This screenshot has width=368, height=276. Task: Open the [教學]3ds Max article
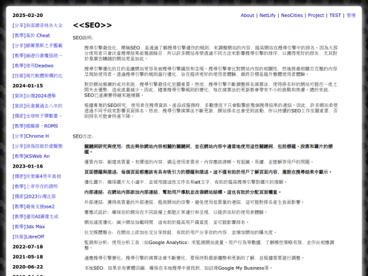29,227
